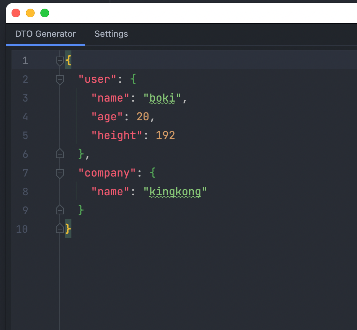Viewport: 357px width, 330px height.
Task: Click the "company" key text
Action: tap(107, 173)
